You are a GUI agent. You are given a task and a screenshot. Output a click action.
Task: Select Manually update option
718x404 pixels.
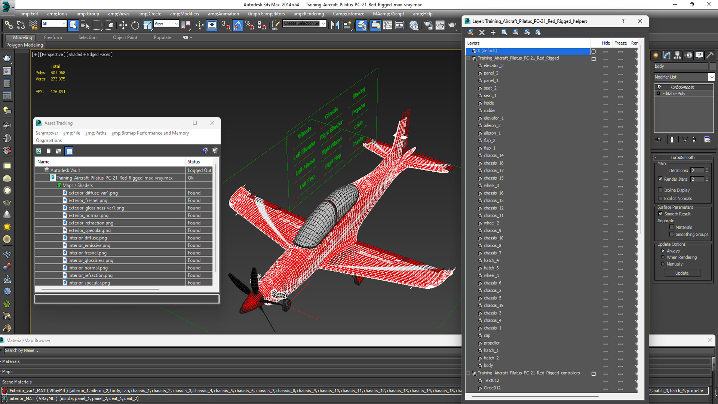point(663,264)
